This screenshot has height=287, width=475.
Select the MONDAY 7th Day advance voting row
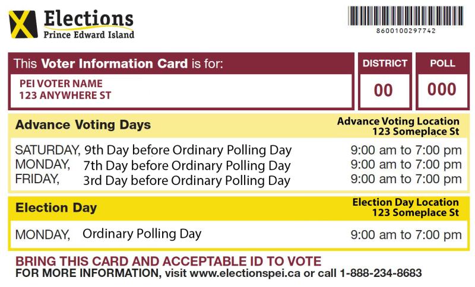pos(239,165)
